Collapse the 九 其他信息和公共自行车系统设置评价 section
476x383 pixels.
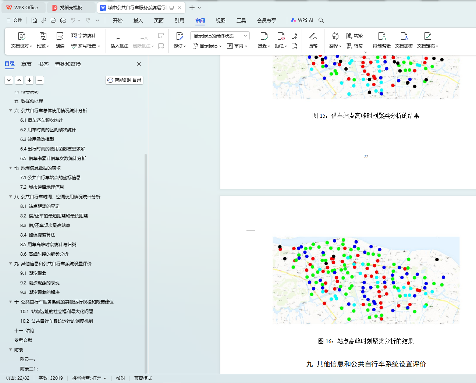(x=11, y=263)
